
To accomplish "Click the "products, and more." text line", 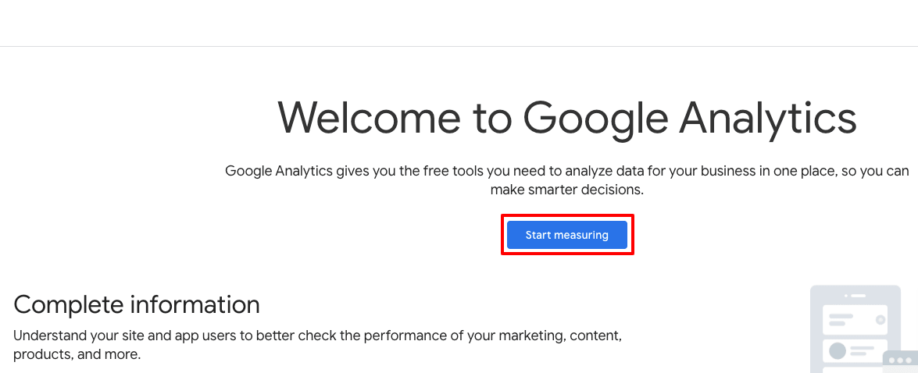I will click(77, 354).
